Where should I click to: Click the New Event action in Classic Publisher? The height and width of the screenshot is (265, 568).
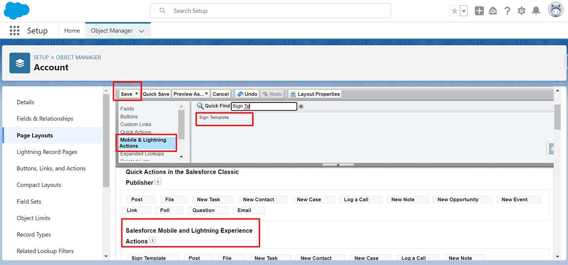[519, 200]
